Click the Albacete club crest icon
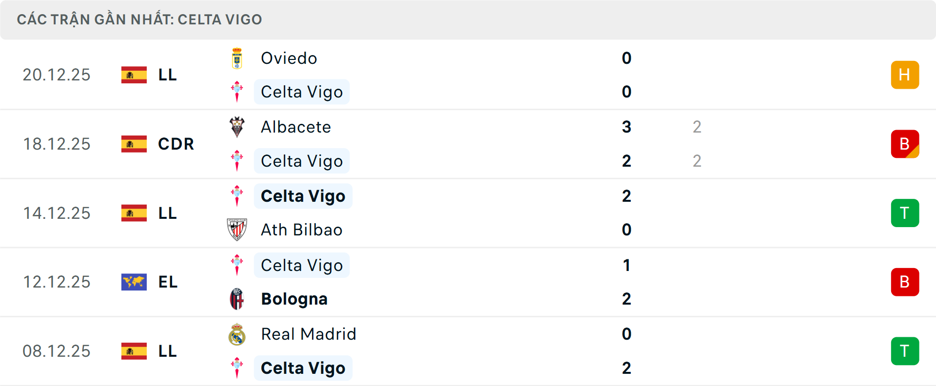The height and width of the screenshot is (386, 936). pos(237,127)
